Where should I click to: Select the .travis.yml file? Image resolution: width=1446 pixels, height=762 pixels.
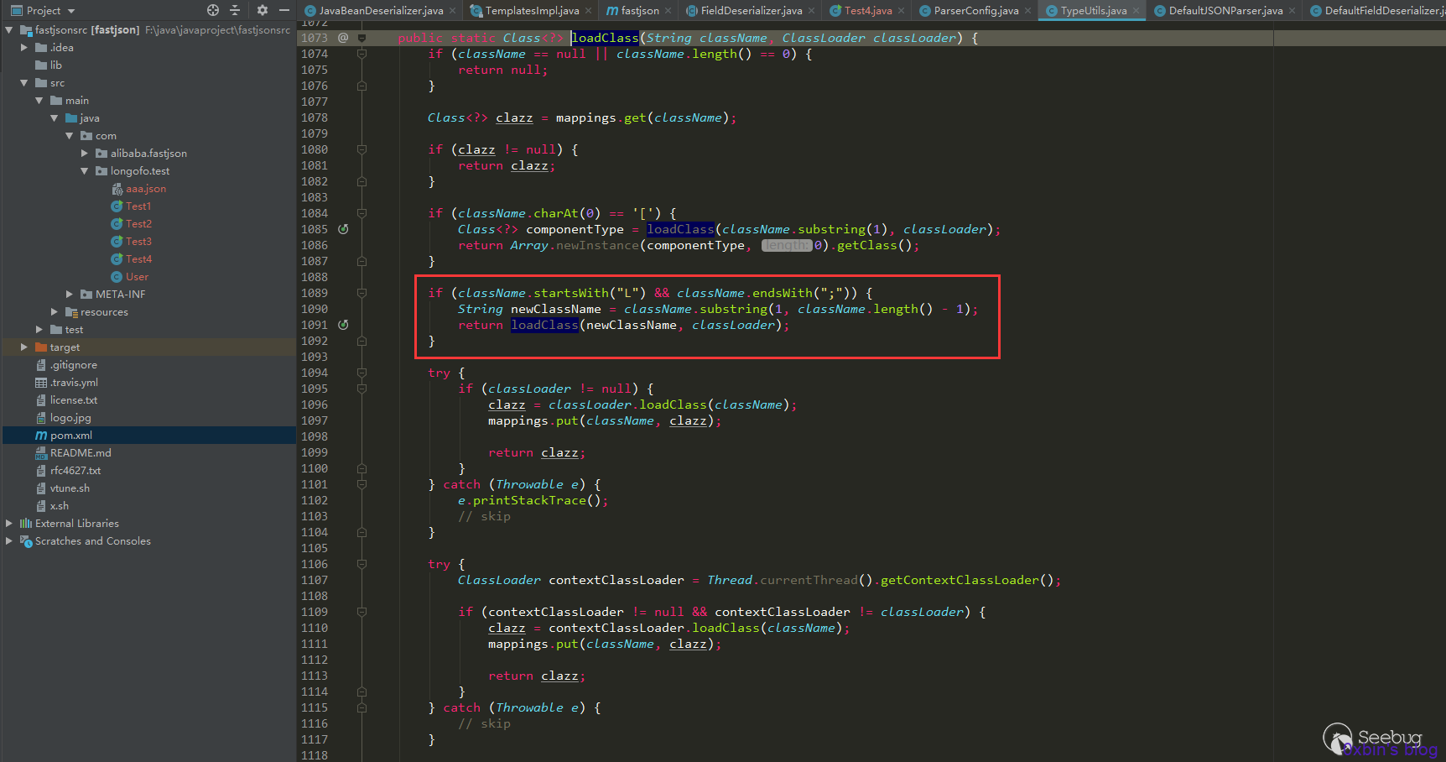point(74,382)
